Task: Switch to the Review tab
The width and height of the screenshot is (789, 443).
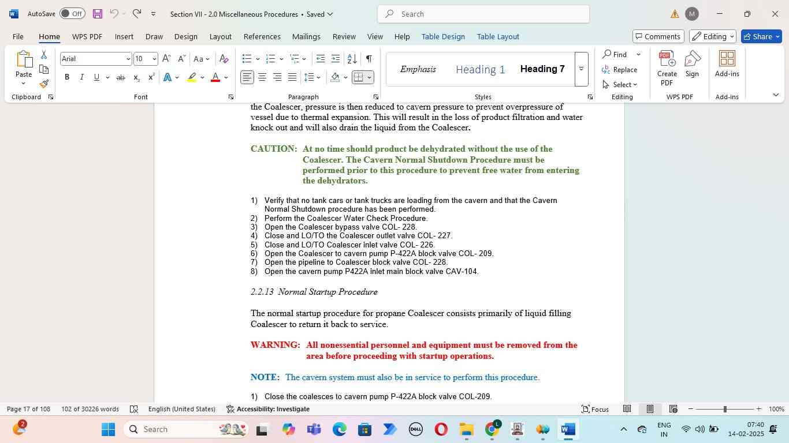Action: click(344, 36)
